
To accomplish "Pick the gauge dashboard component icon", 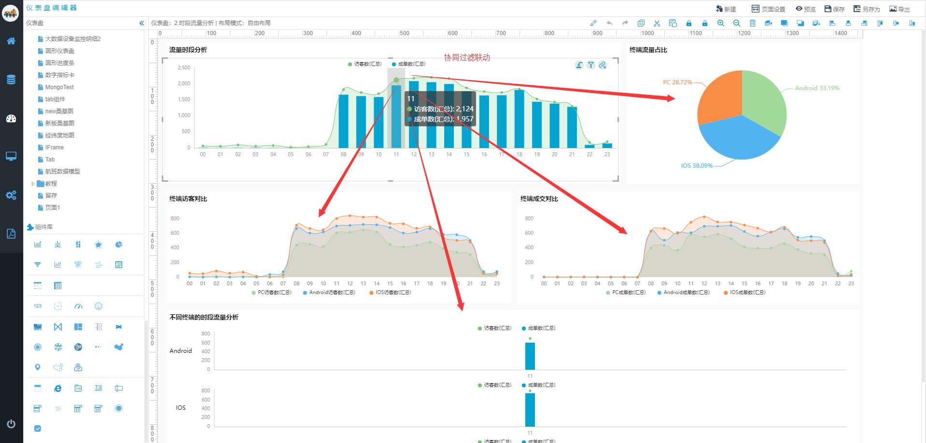I will (78, 306).
